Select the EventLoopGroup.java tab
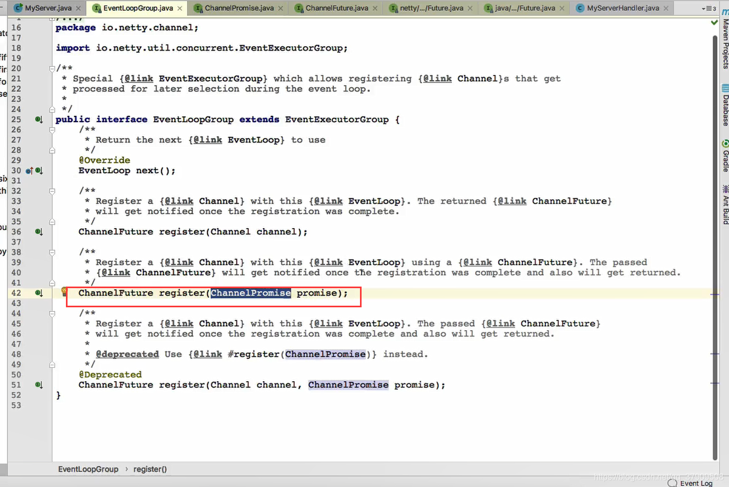Image resolution: width=729 pixels, height=487 pixels. [x=138, y=8]
